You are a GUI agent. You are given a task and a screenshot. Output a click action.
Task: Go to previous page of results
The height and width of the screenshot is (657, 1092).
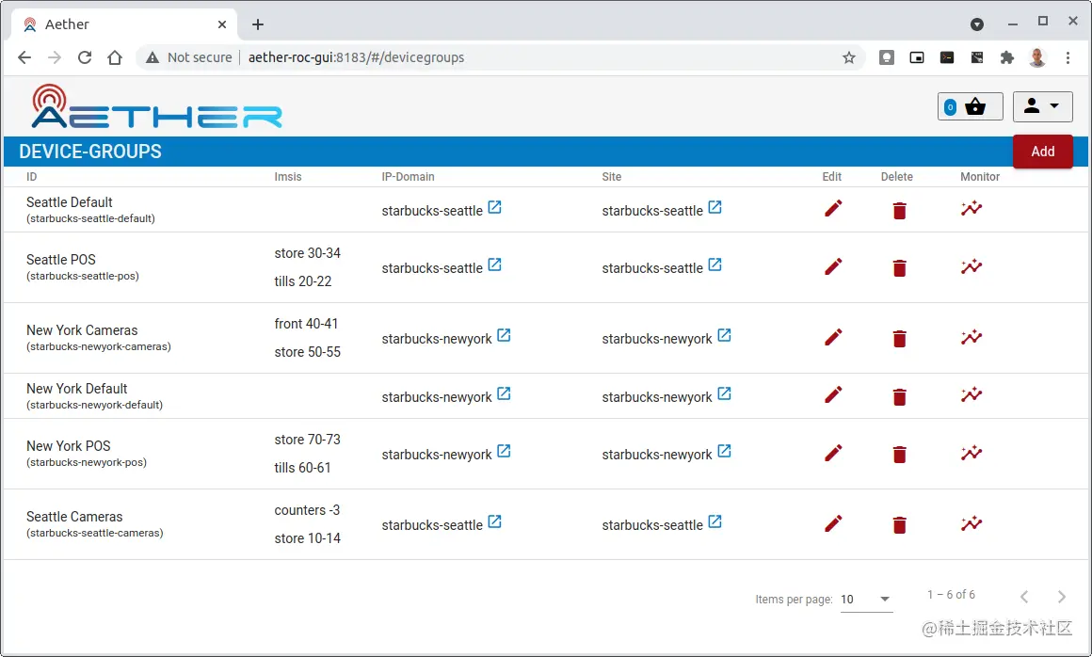coord(1024,597)
